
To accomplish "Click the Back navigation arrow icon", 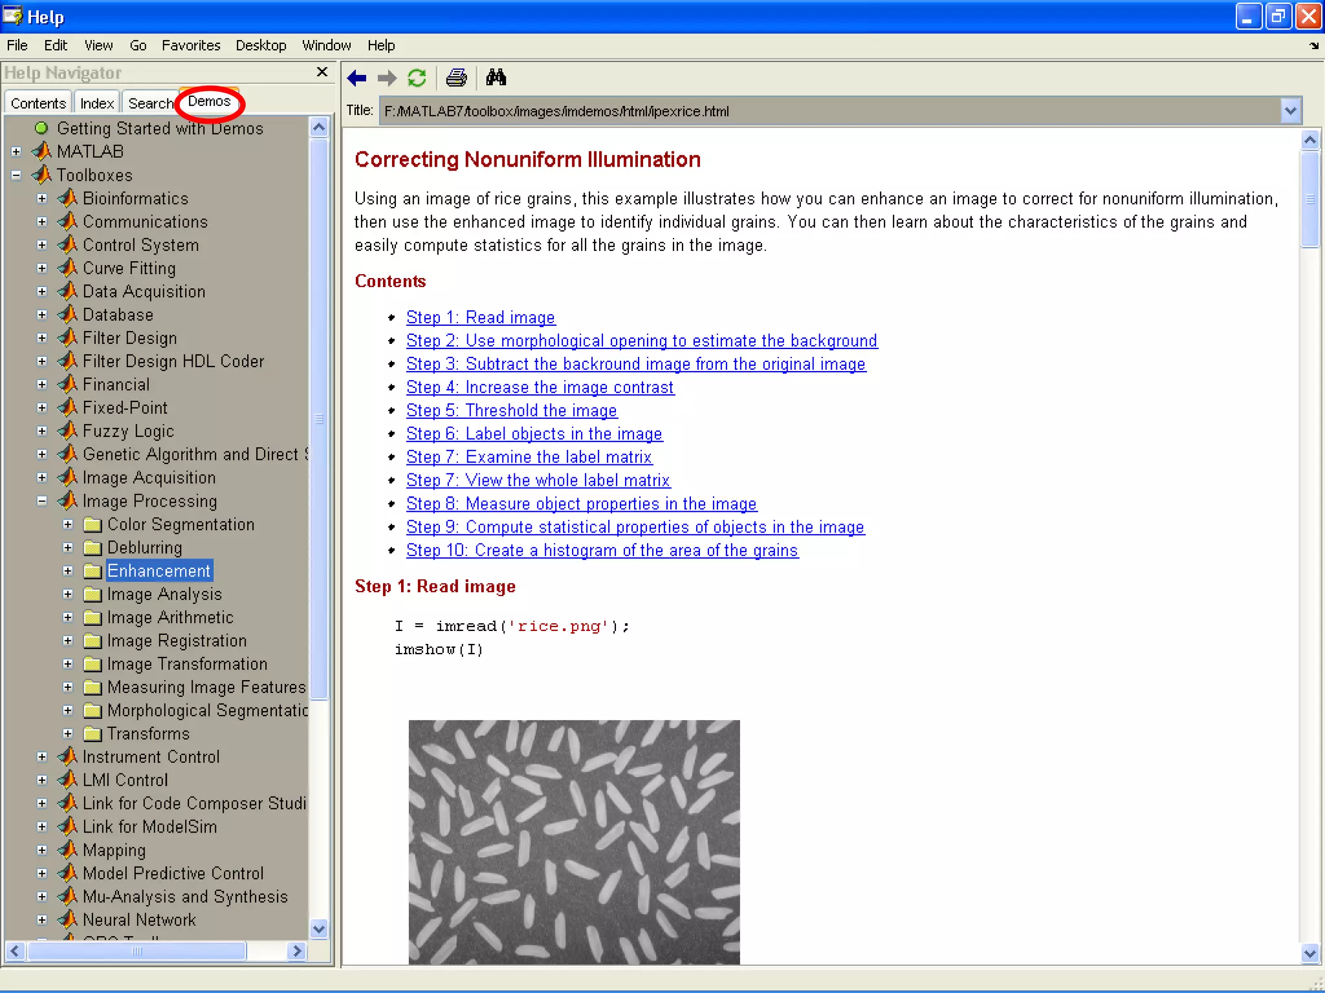I will click(356, 78).
